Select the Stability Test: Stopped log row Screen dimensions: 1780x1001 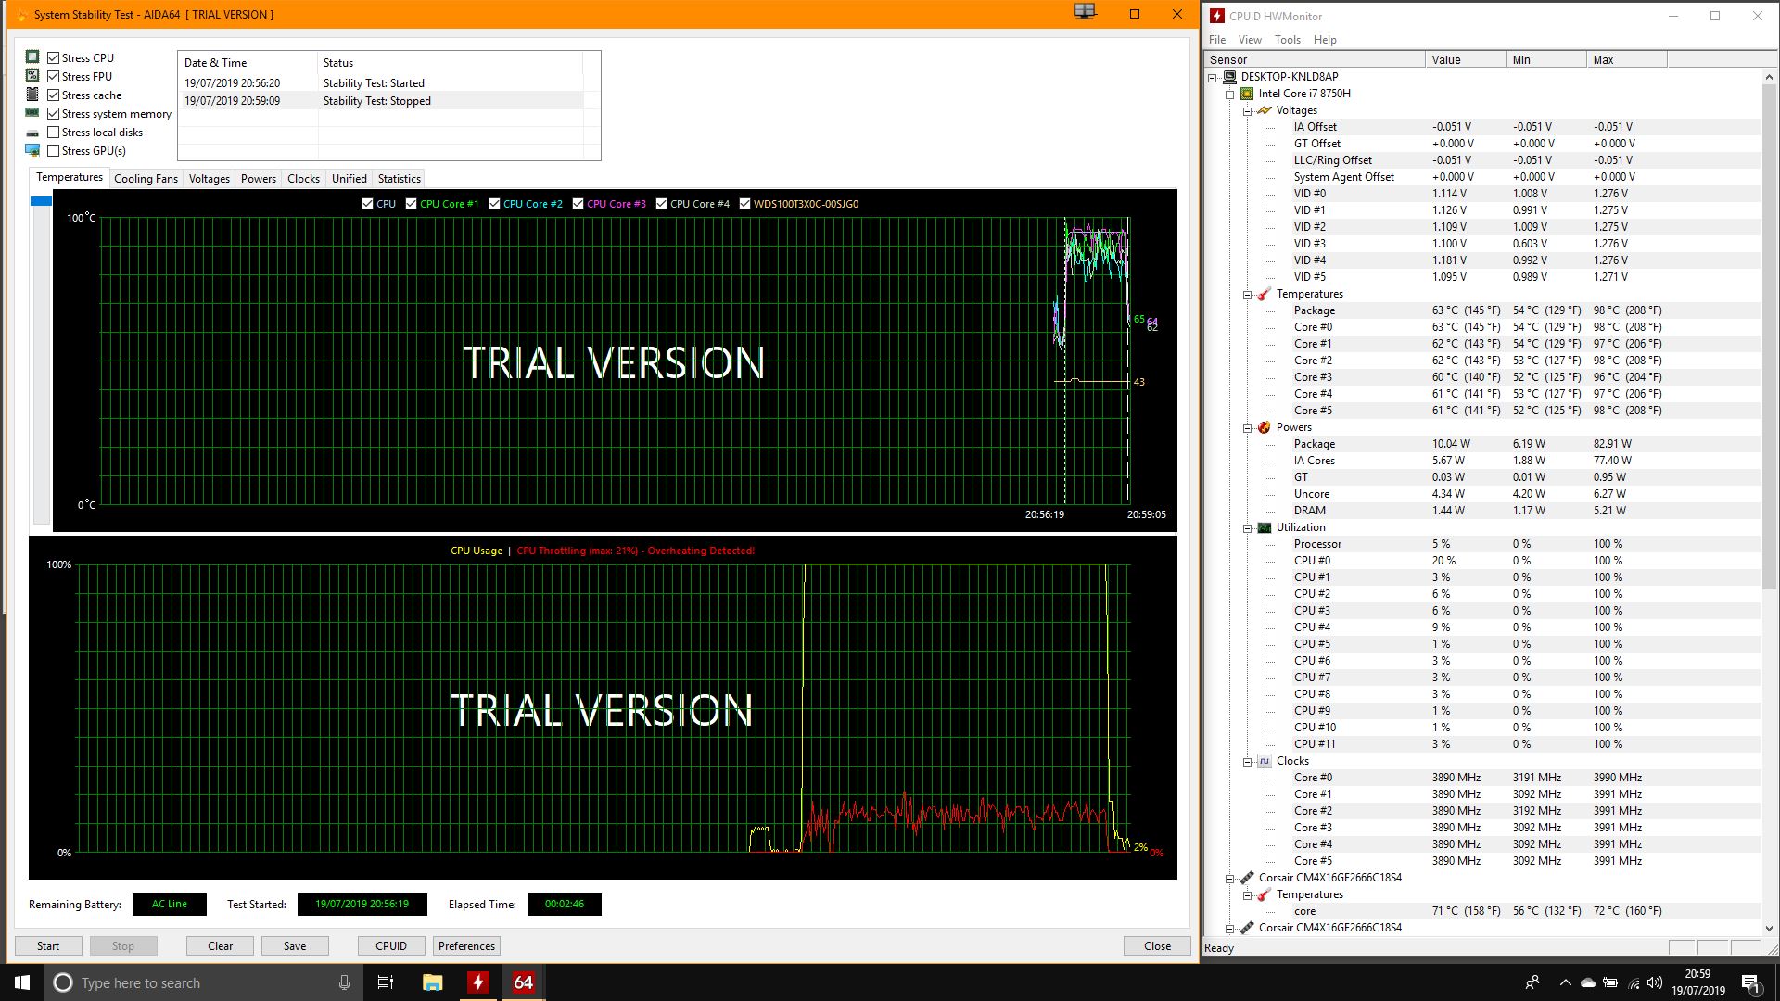[383, 101]
